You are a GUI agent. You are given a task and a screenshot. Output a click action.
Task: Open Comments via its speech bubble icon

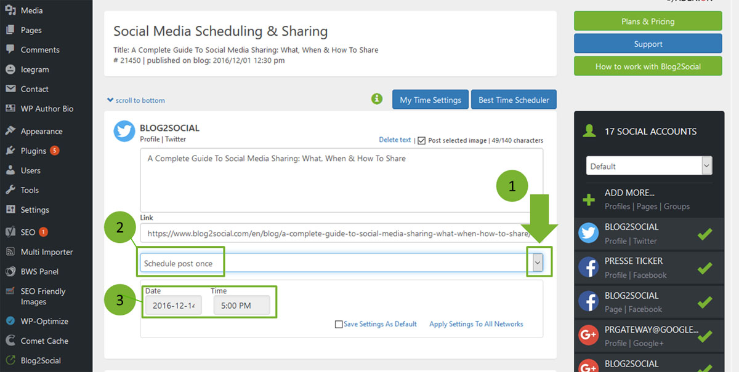coord(10,50)
